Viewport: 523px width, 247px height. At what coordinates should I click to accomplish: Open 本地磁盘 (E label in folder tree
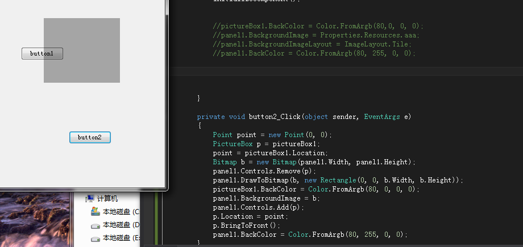point(121,238)
